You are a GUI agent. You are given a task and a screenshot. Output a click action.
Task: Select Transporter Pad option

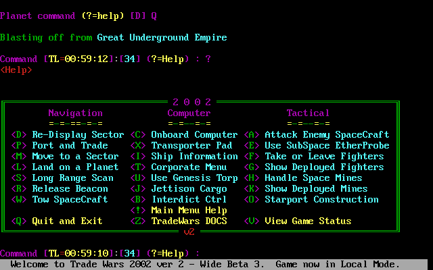(x=181, y=146)
